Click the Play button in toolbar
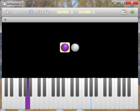 point(8,12)
